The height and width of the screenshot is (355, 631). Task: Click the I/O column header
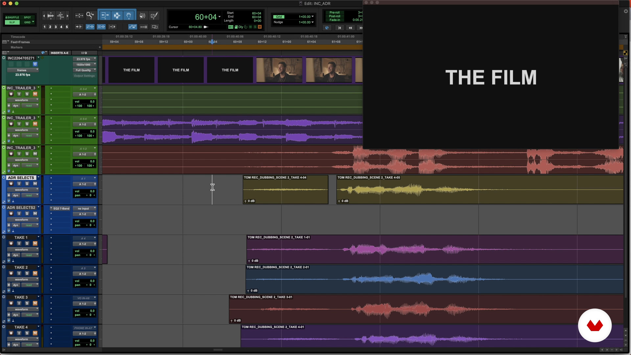click(84, 53)
